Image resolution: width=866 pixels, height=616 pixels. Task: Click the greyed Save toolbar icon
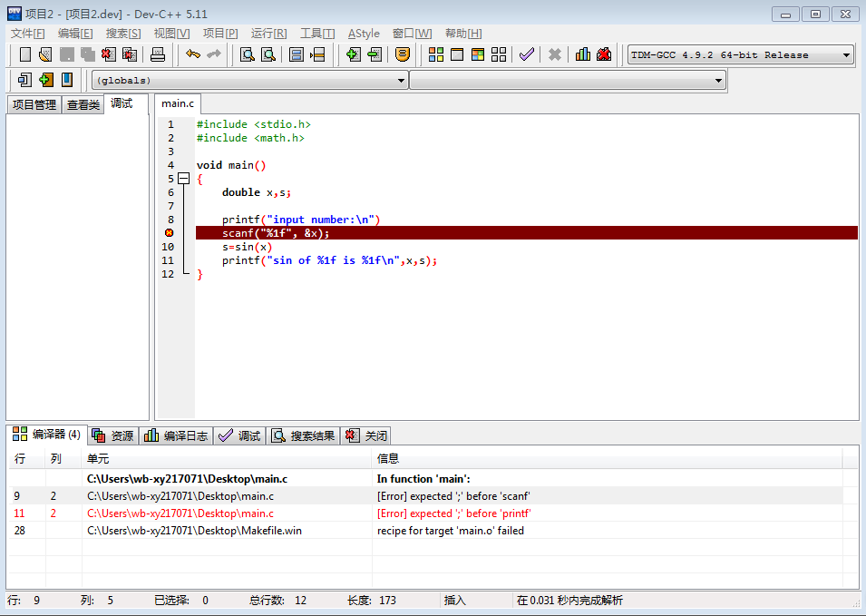click(x=67, y=54)
